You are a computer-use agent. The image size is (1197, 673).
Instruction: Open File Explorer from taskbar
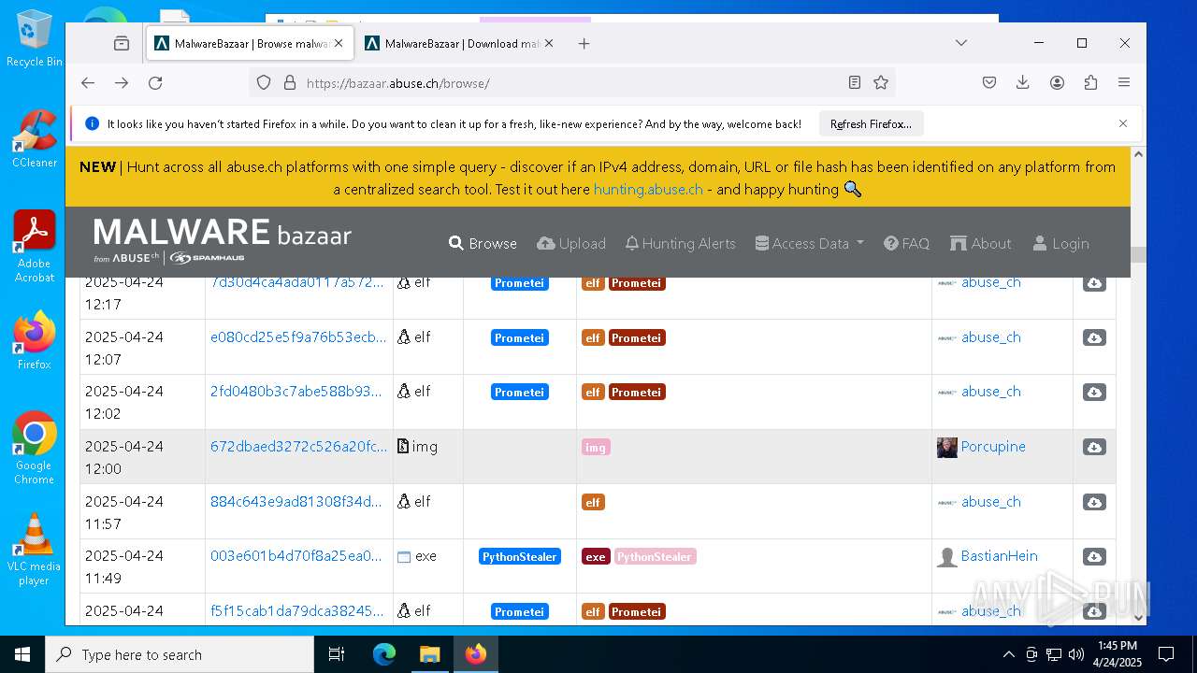pyautogui.click(x=429, y=654)
